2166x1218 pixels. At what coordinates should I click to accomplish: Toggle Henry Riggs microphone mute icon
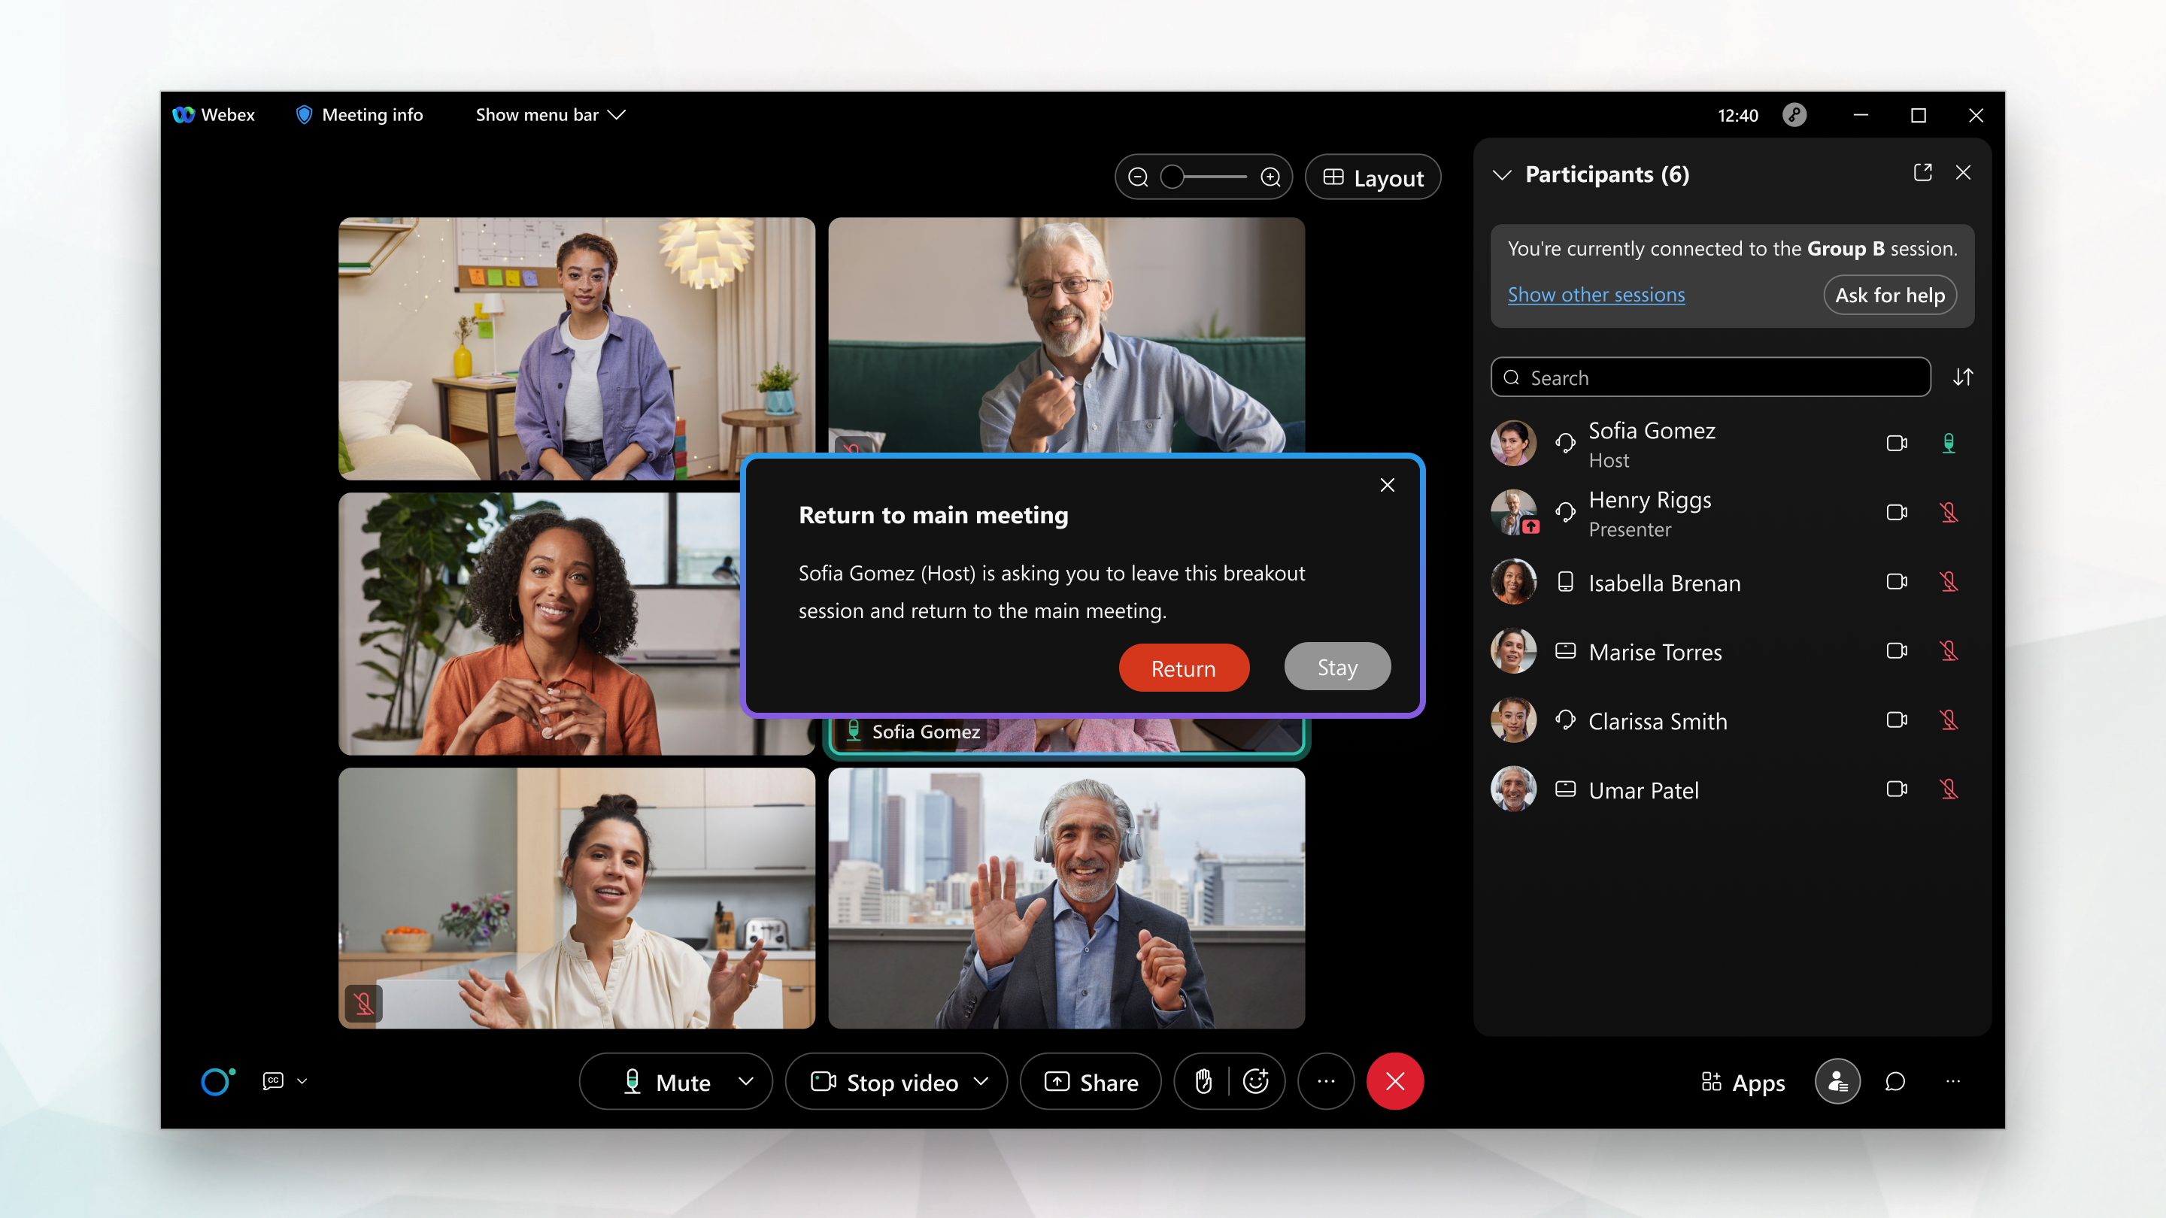point(1949,511)
